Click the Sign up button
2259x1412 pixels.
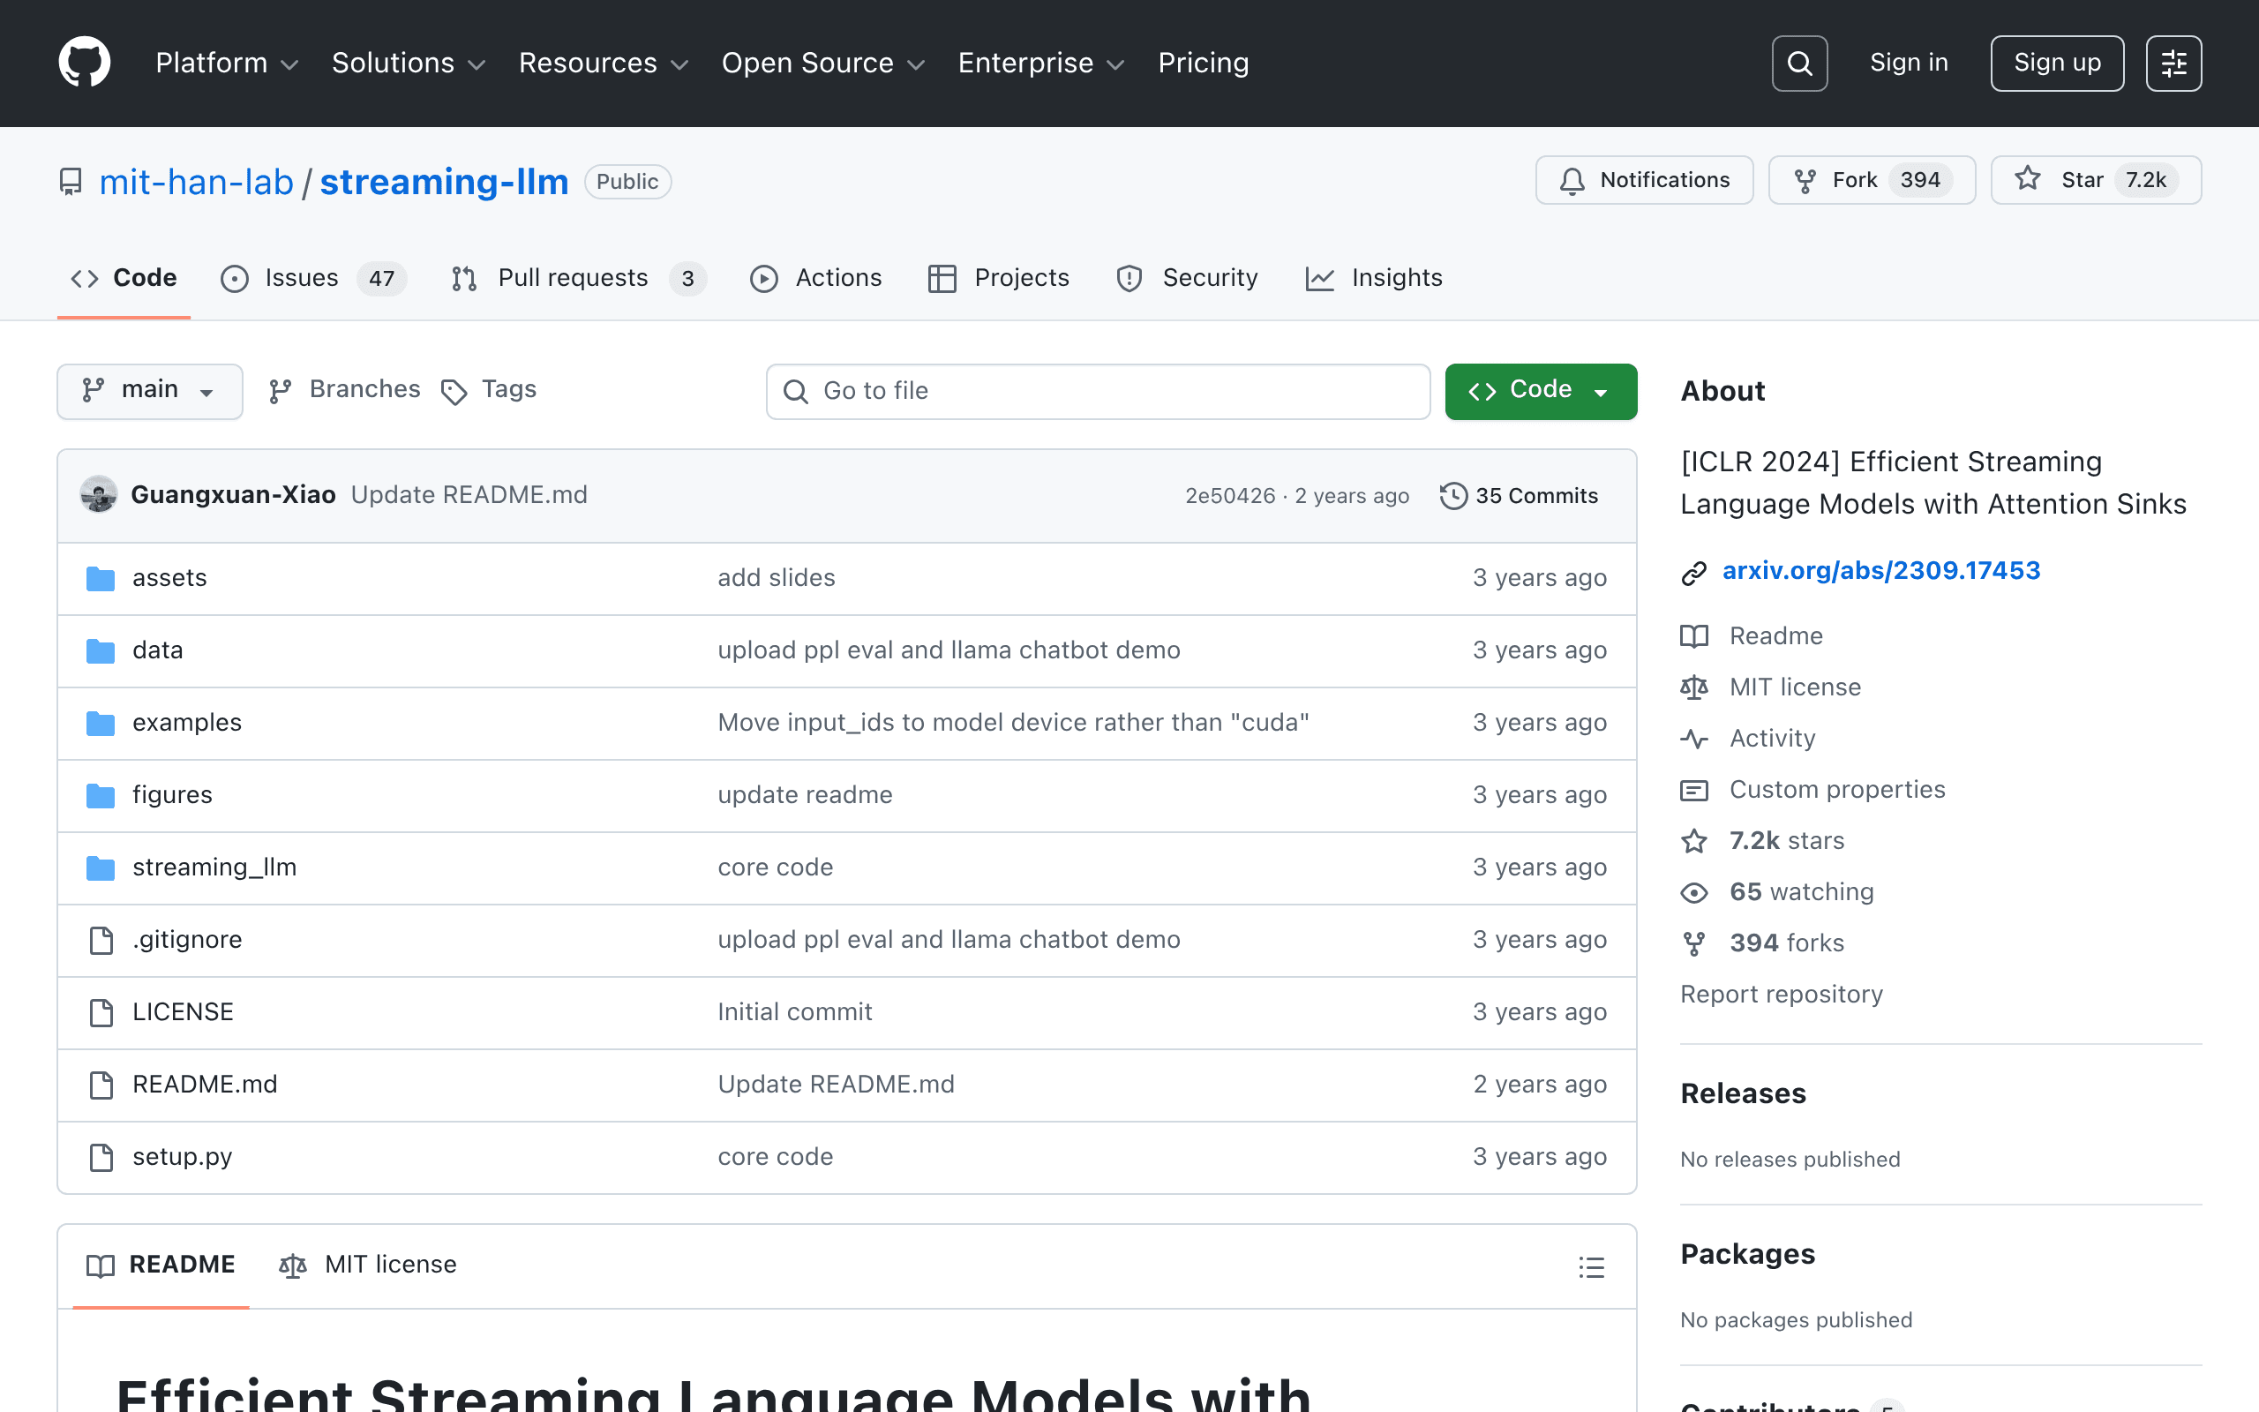pyautogui.click(x=2056, y=64)
